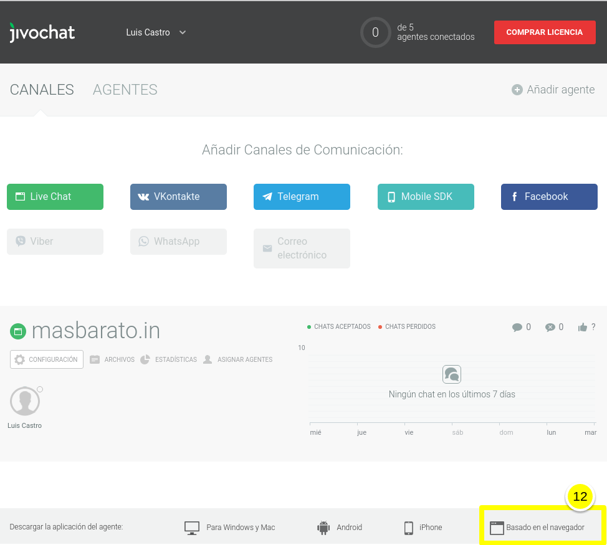The height and width of the screenshot is (545, 607).
Task: Open the Archivos link text
Action: [x=119, y=359]
